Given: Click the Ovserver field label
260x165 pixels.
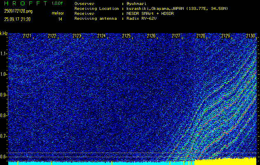Looking at the screenshot, I should click(x=84, y=4).
